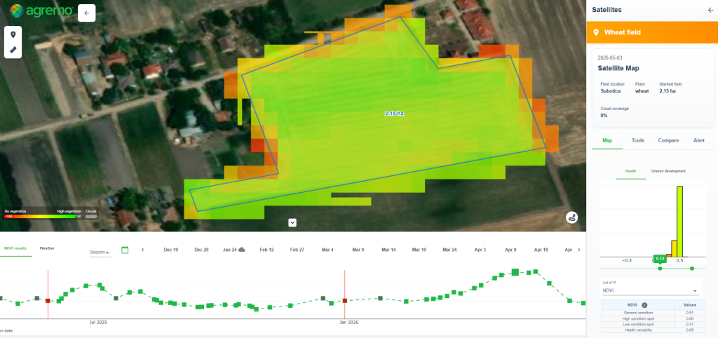The image size is (718, 338).
Task: Click the right histogram slider handle
Action: coord(692,269)
